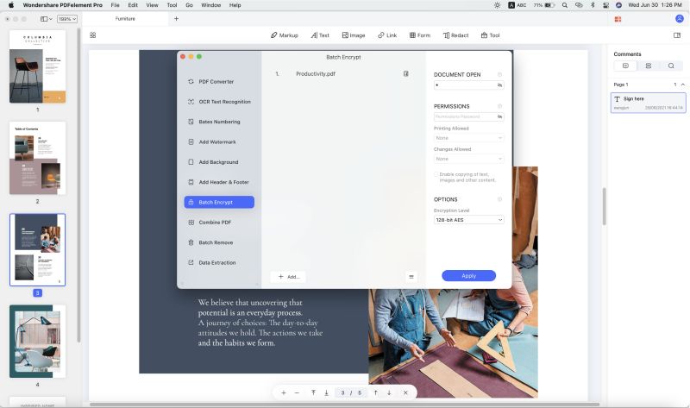The image size is (690, 408).
Task: Select Add Watermark in sidebar
Action: tap(219, 142)
